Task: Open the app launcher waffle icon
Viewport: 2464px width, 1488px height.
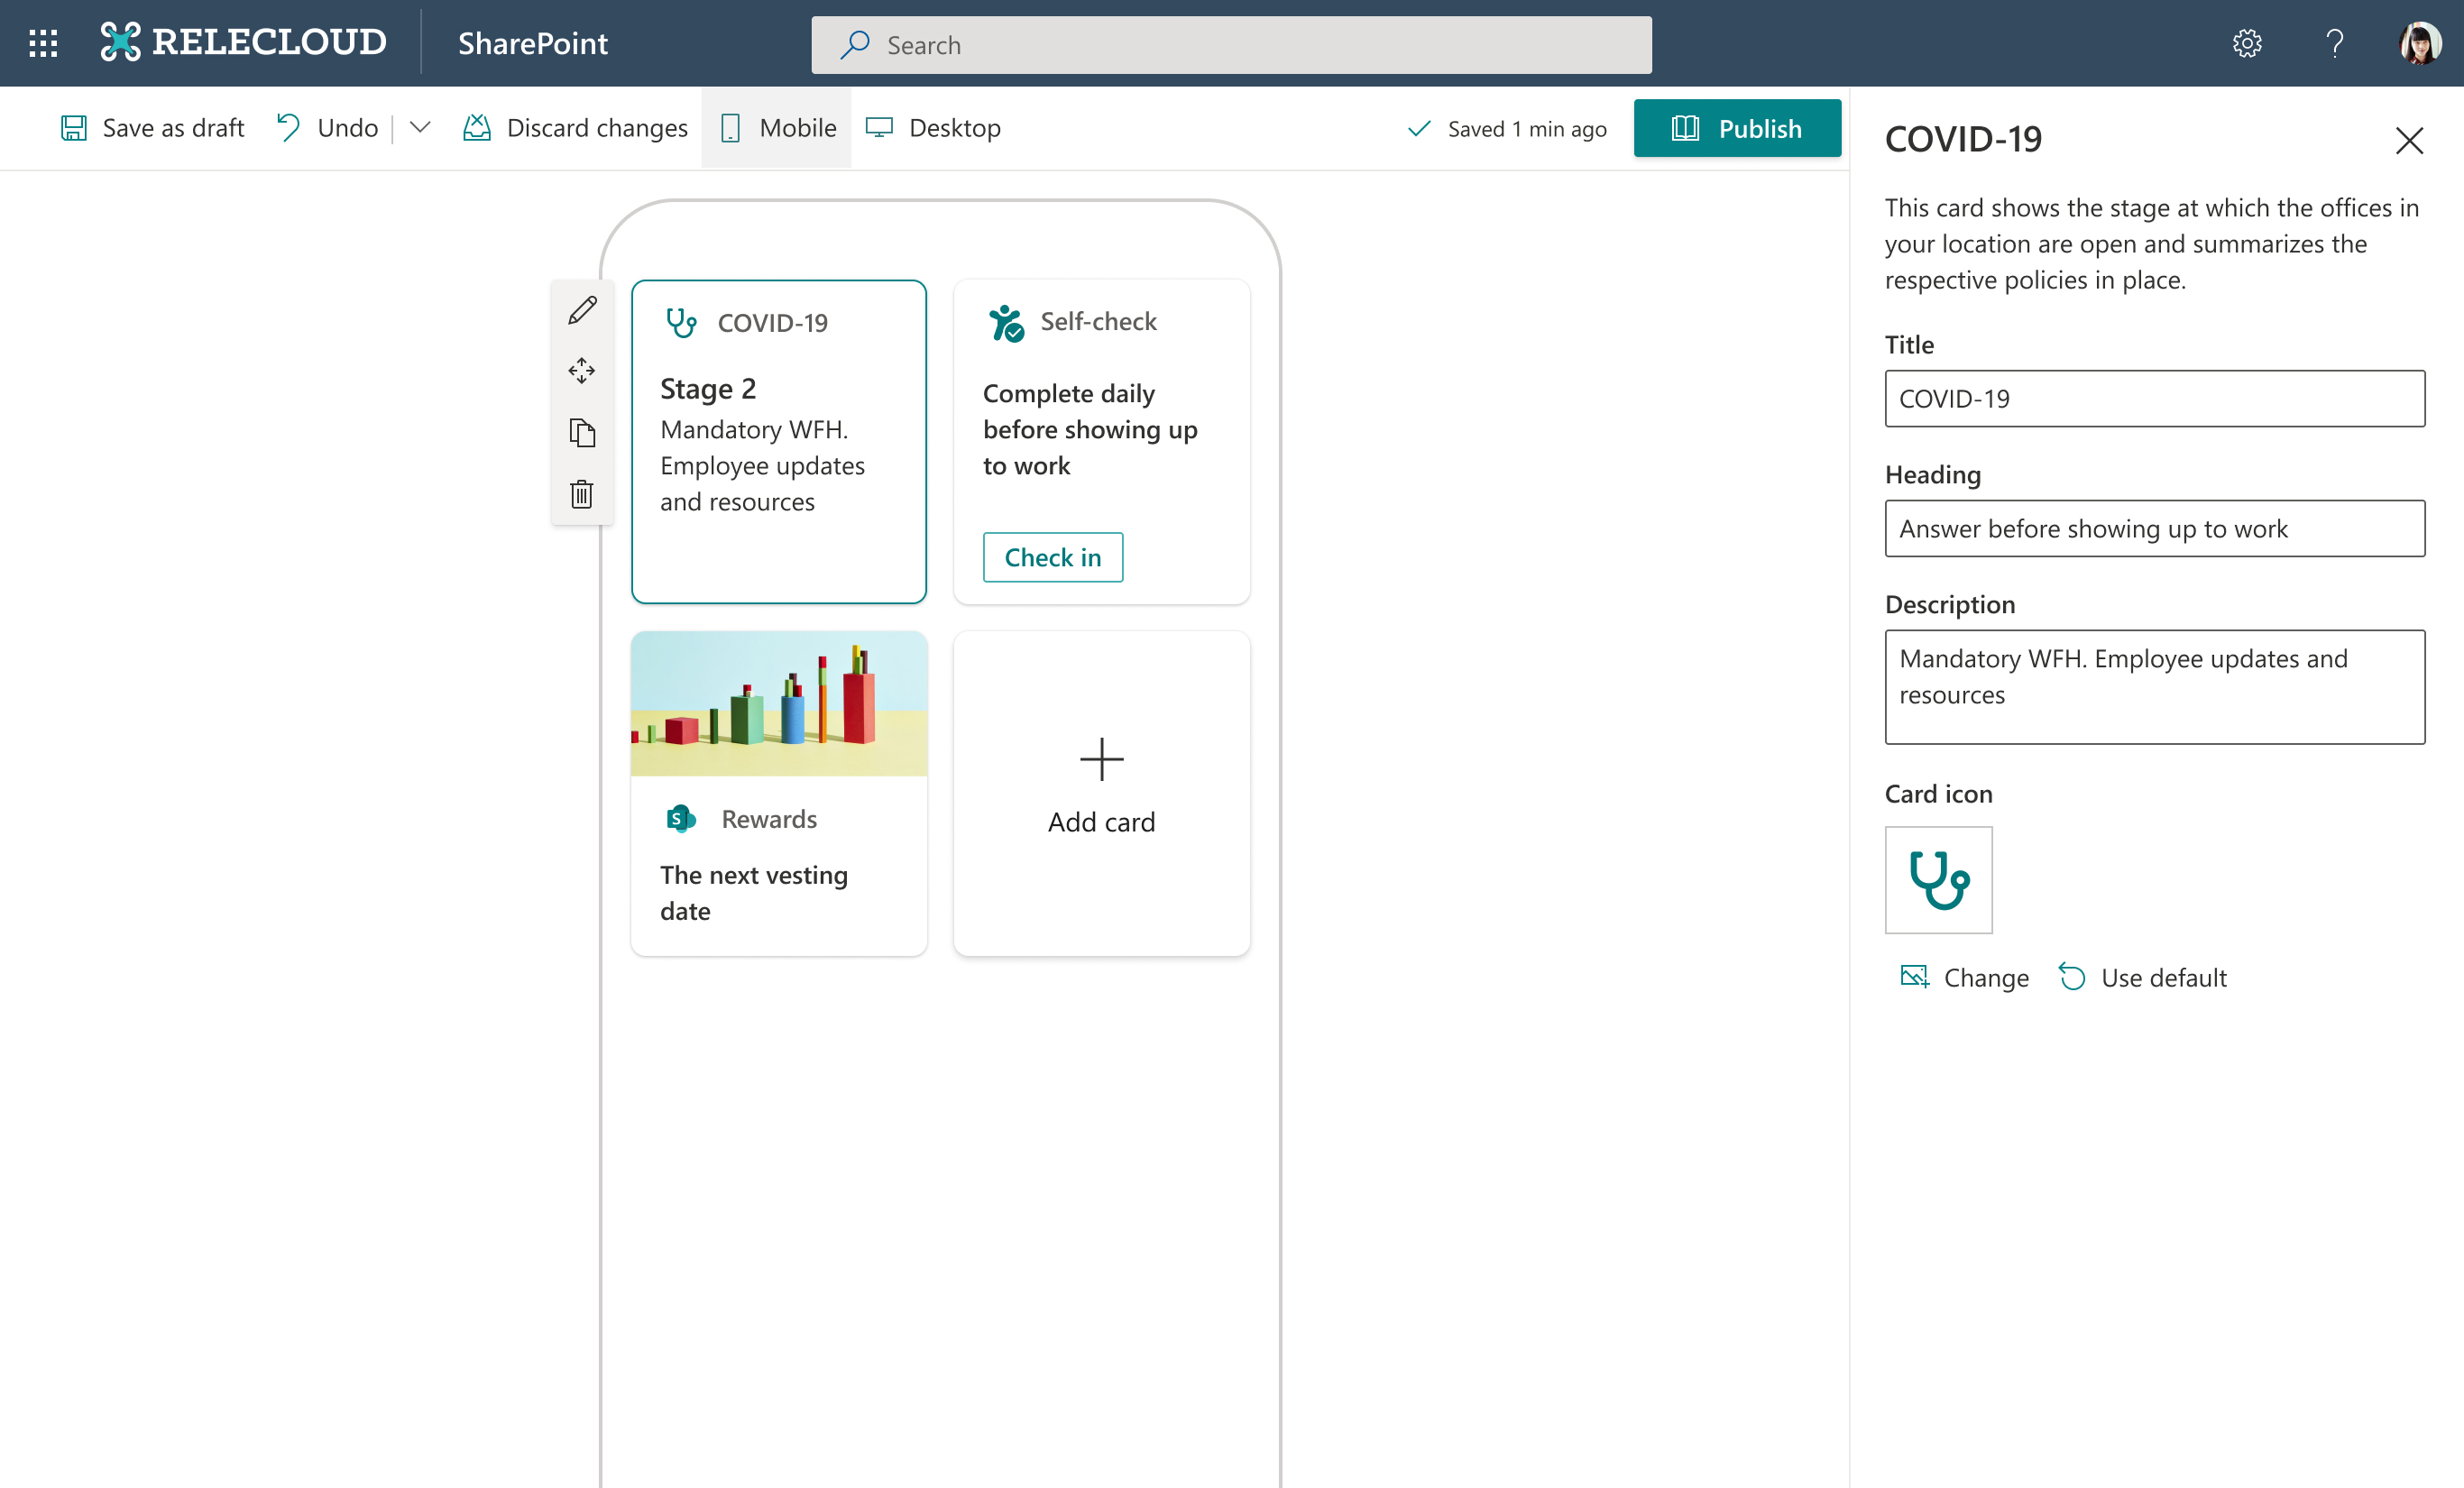Action: 43,43
